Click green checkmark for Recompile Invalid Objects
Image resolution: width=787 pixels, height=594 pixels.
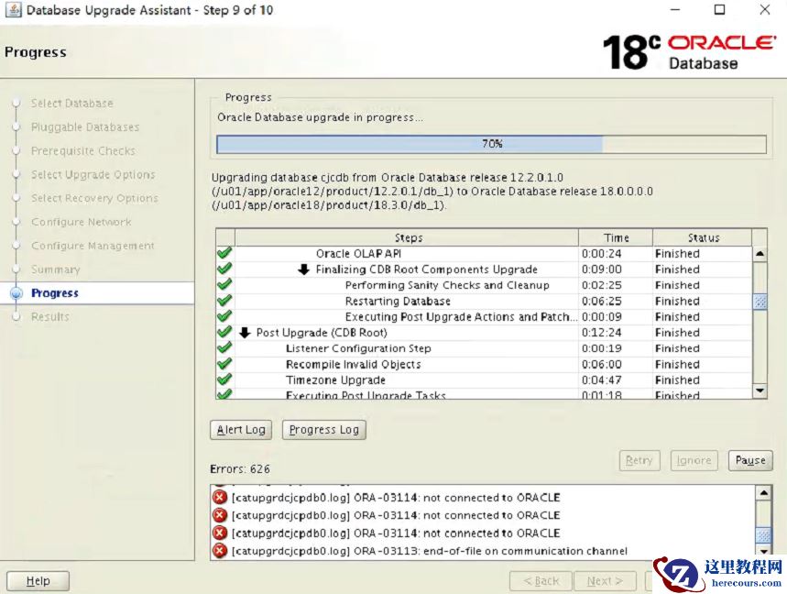(224, 364)
